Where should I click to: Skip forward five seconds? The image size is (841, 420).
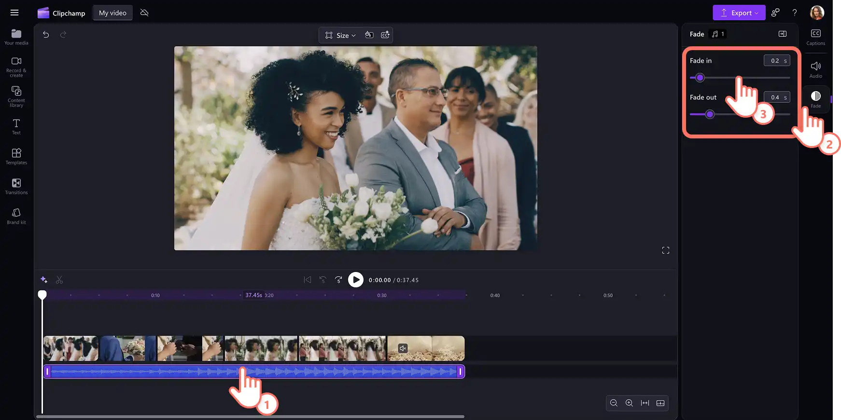[x=338, y=280]
